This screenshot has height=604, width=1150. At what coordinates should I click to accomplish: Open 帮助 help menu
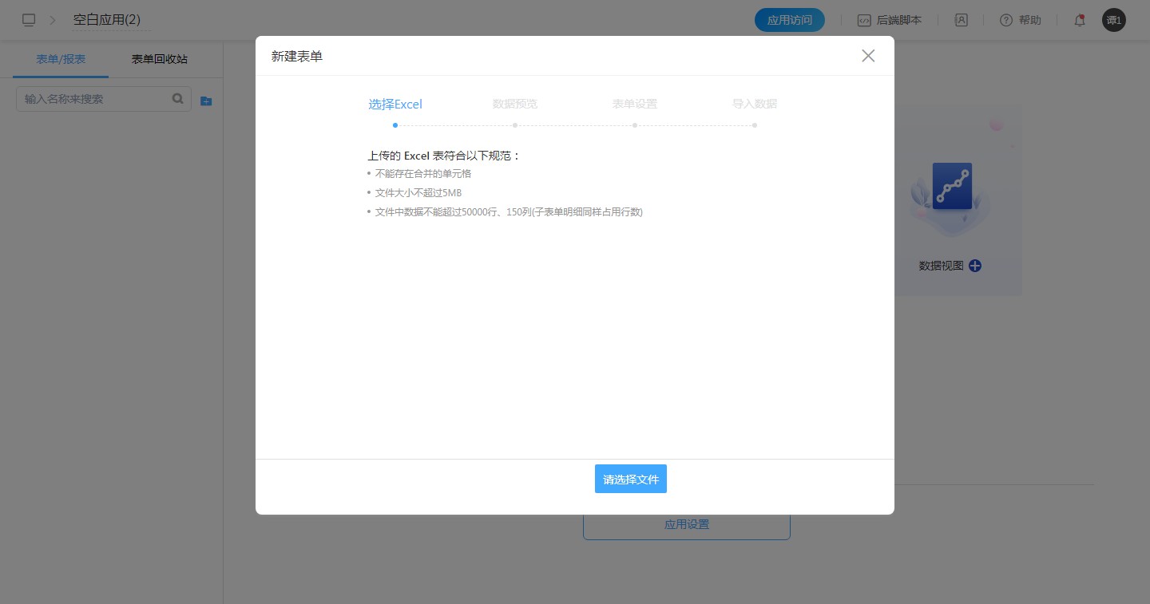point(1020,20)
